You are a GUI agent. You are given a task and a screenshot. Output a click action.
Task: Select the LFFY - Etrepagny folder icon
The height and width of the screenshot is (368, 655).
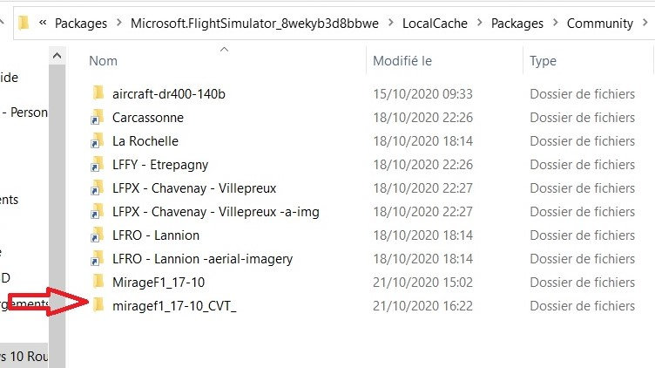(x=98, y=164)
